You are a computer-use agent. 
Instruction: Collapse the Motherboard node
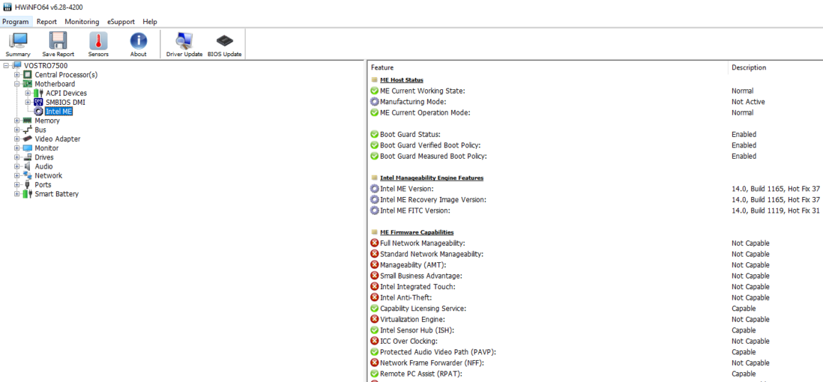click(x=17, y=84)
